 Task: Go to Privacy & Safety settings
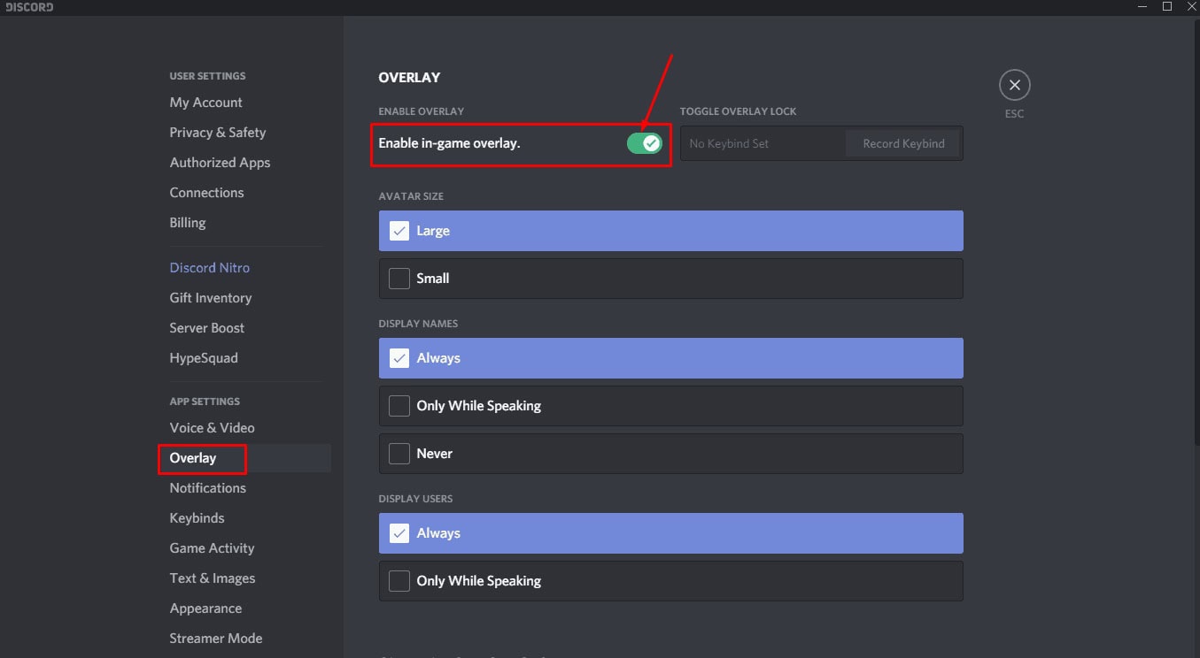[217, 133]
